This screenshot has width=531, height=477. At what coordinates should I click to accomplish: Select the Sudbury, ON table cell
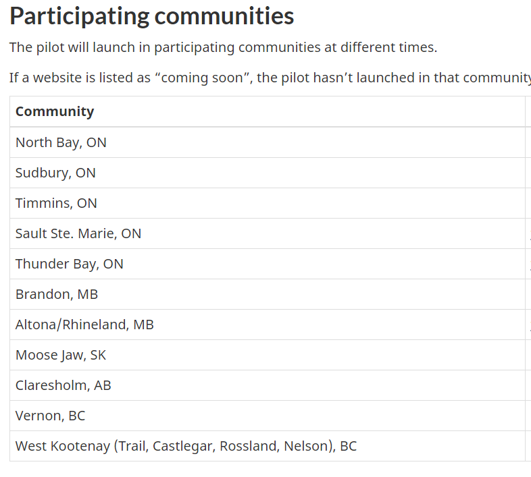click(268, 173)
